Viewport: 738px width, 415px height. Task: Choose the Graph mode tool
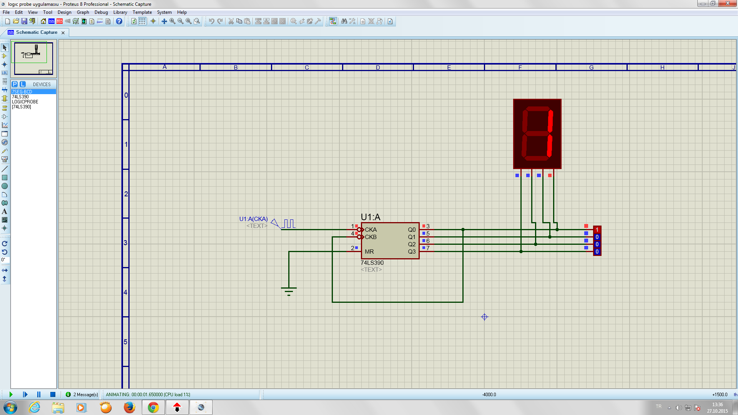[x=5, y=125]
